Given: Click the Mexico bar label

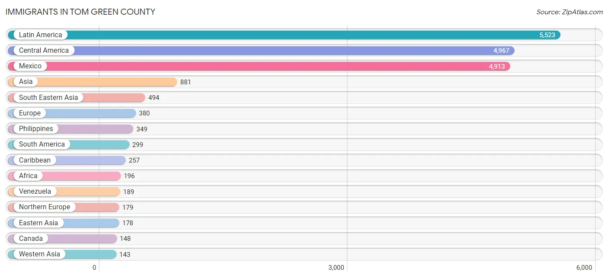Looking at the screenshot, I should (30, 66).
